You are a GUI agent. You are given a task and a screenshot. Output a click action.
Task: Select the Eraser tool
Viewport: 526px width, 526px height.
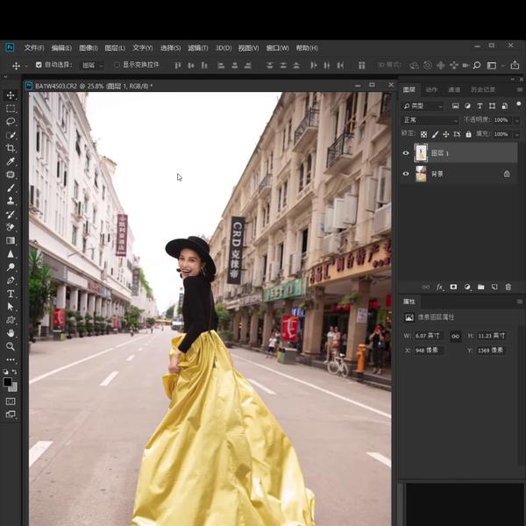tap(11, 227)
